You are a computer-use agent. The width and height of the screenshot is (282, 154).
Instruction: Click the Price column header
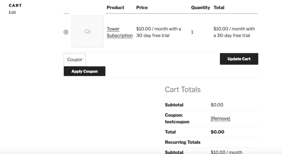142,7
